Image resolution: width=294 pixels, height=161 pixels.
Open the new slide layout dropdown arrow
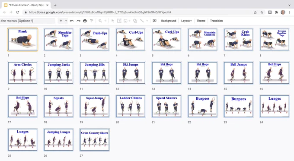click(66, 21)
